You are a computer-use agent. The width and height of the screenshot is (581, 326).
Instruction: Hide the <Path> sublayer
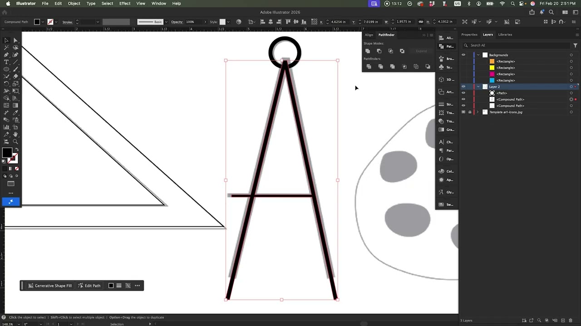463,93
